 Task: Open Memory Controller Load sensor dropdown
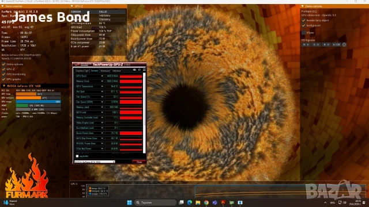[x=102, y=117]
